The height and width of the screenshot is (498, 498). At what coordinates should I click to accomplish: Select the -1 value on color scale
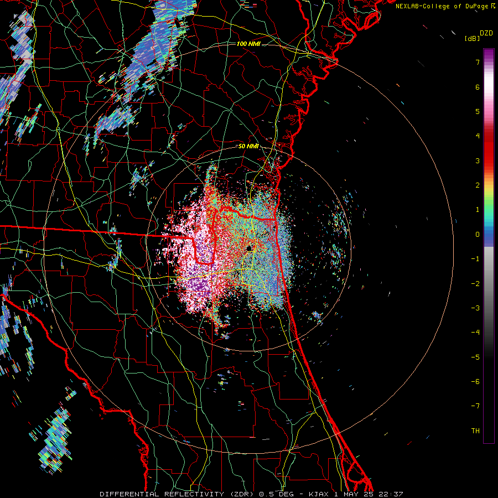click(x=475, y=259)
